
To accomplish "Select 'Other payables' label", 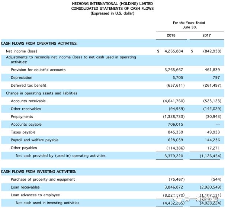I will tap(24, 148).
